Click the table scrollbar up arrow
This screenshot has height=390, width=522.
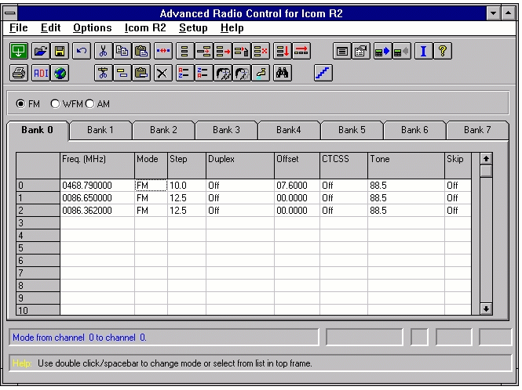click(486, 159)
